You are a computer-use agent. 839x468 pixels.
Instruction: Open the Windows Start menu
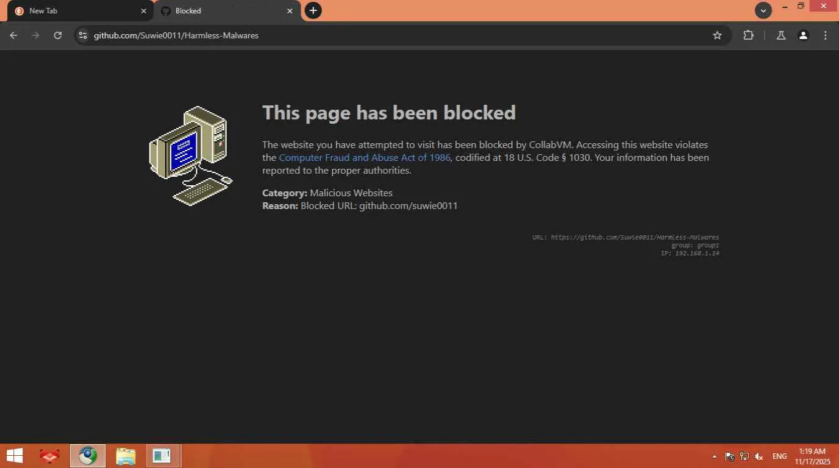click(14, 456)
